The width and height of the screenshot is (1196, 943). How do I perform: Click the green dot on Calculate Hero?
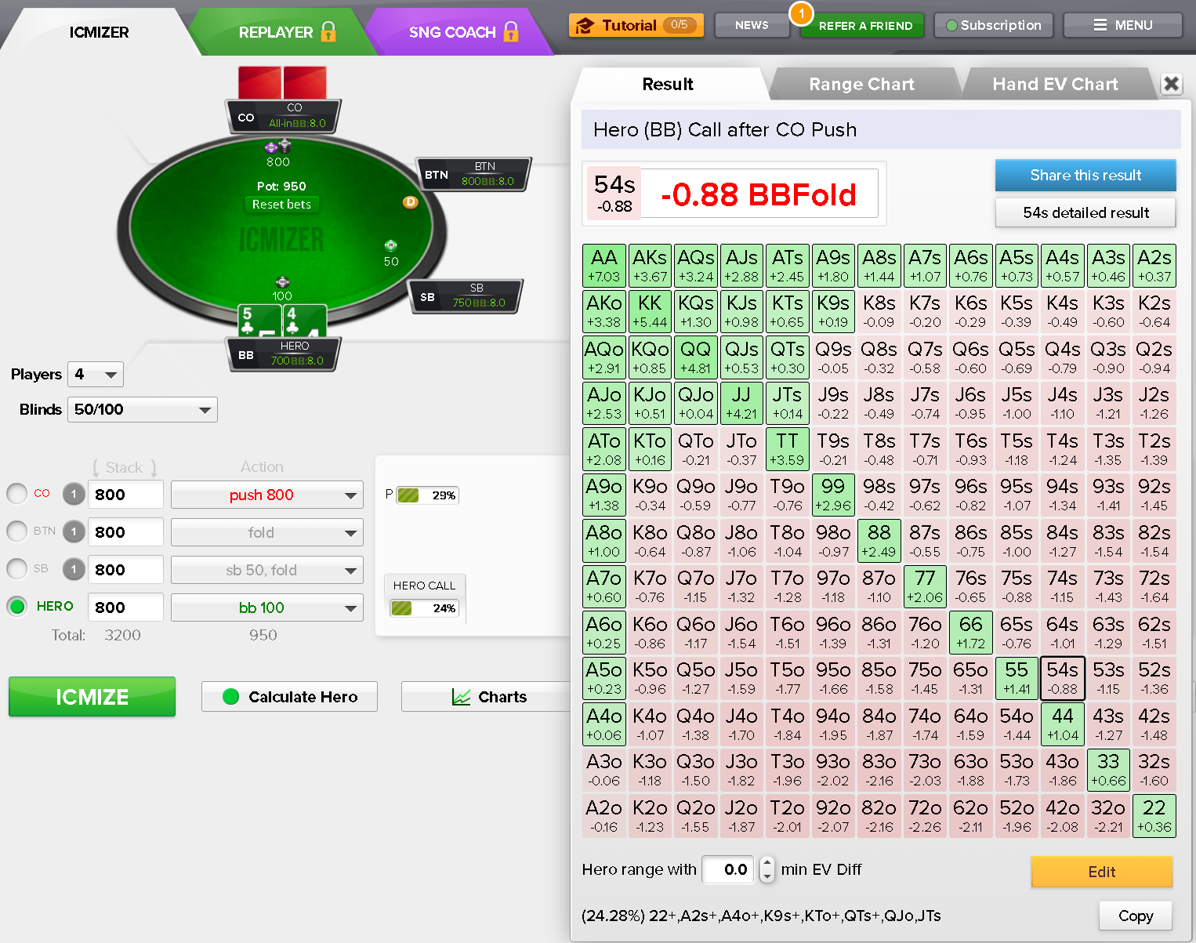(x=230, y=697)
